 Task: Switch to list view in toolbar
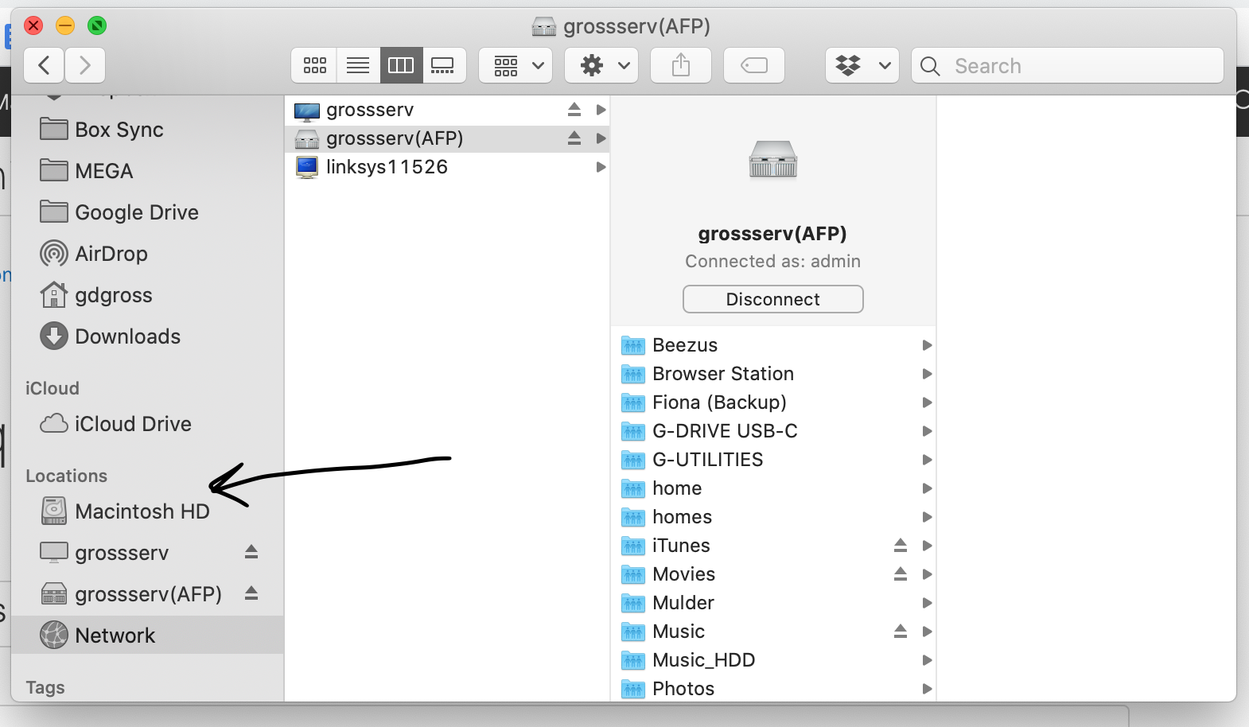[358, 65]
